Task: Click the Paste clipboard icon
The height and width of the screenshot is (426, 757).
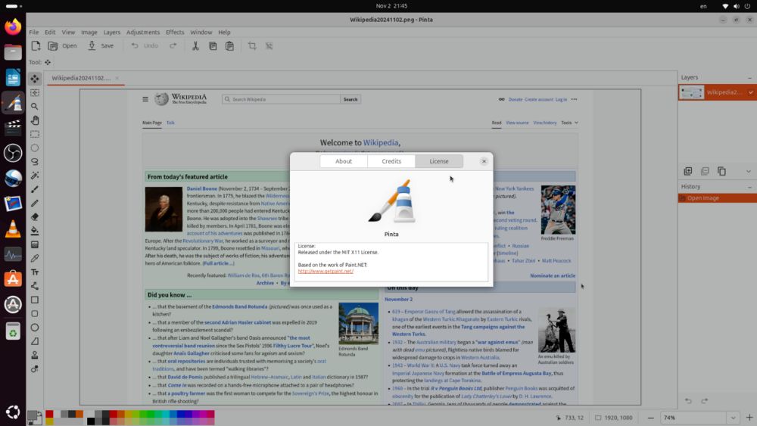Action: (230, 46)
